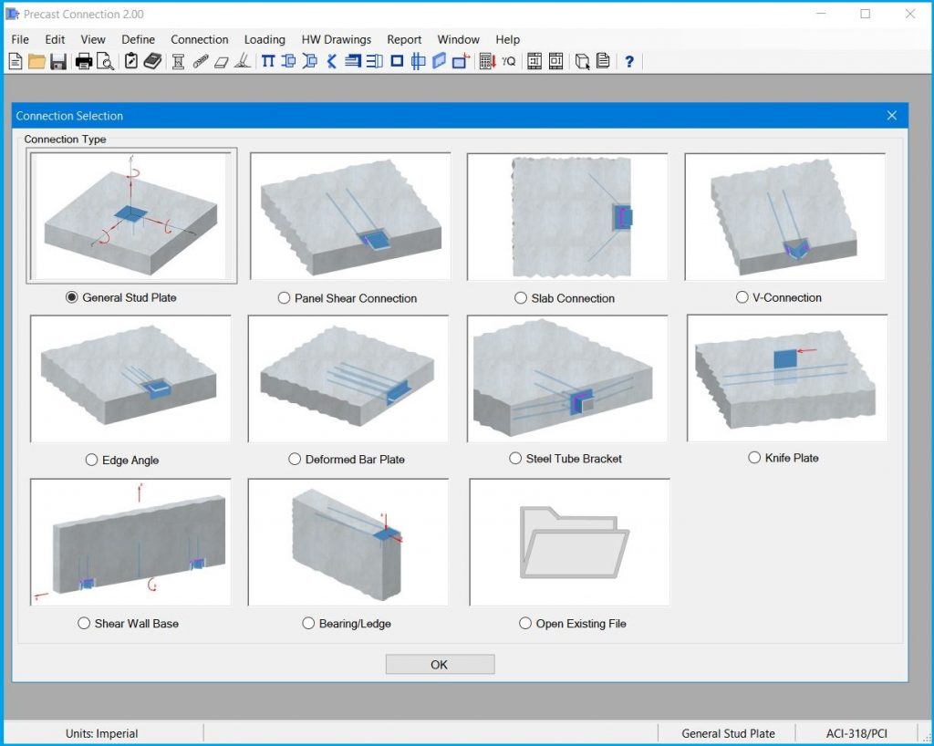The image size is (934, 746).
Task: Click the 3D view cube toolbar icon
Action: tap(584, 61)
